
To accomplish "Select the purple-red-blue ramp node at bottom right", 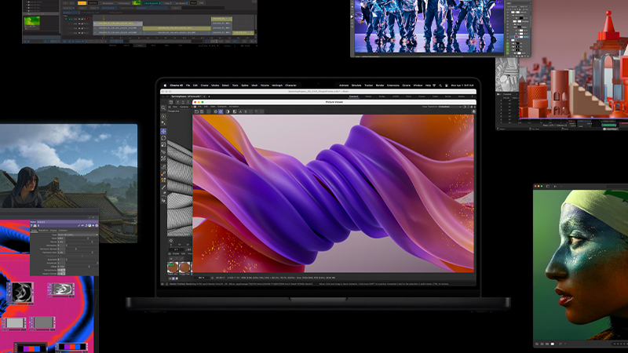I will pos(71,347).
